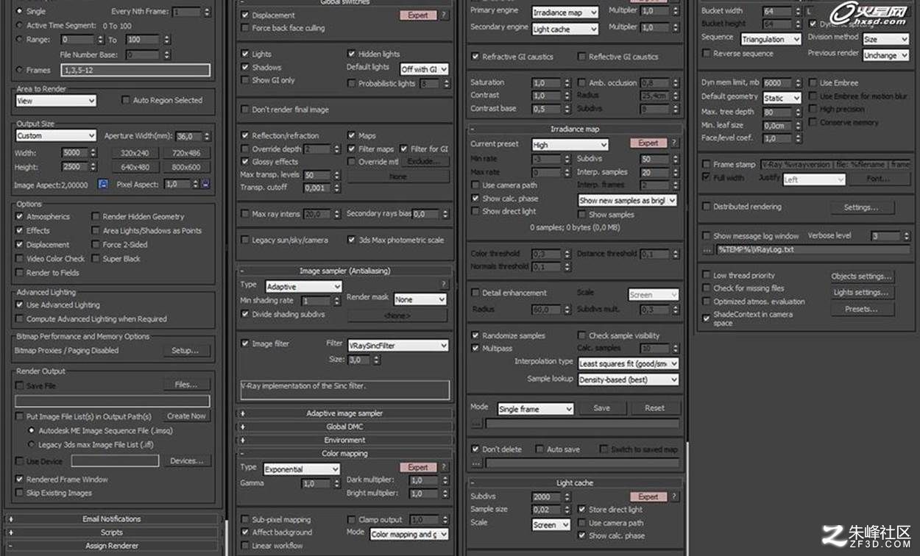Screen dimensions: 920x556
Task: Open color mapping Type Exponential dropdown
Action: [301, 469]
